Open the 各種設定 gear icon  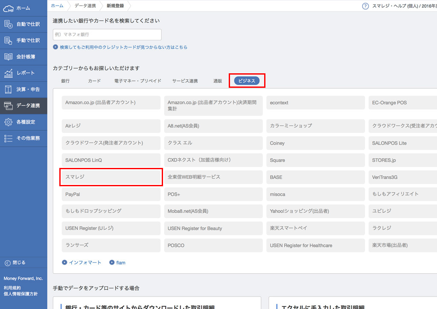pos(9,122)
